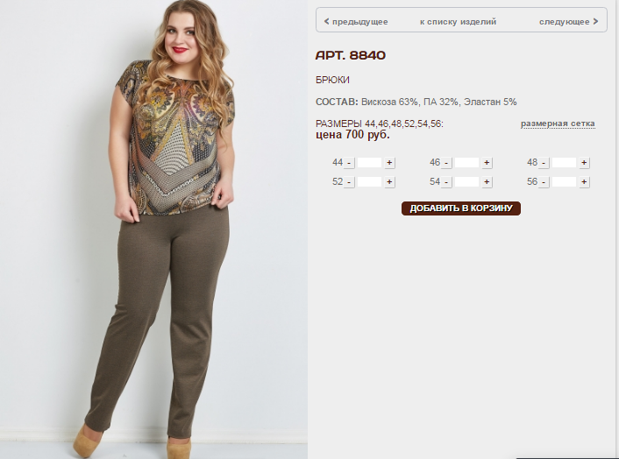Increase quantity for size 56
619x459 pixels.
[x=584, y=182]
